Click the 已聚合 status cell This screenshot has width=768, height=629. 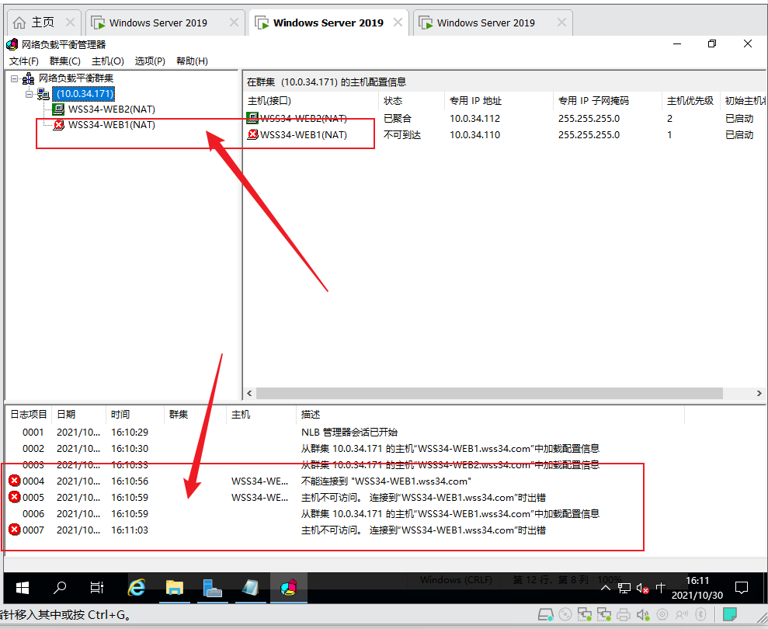[x=398, y=118]
